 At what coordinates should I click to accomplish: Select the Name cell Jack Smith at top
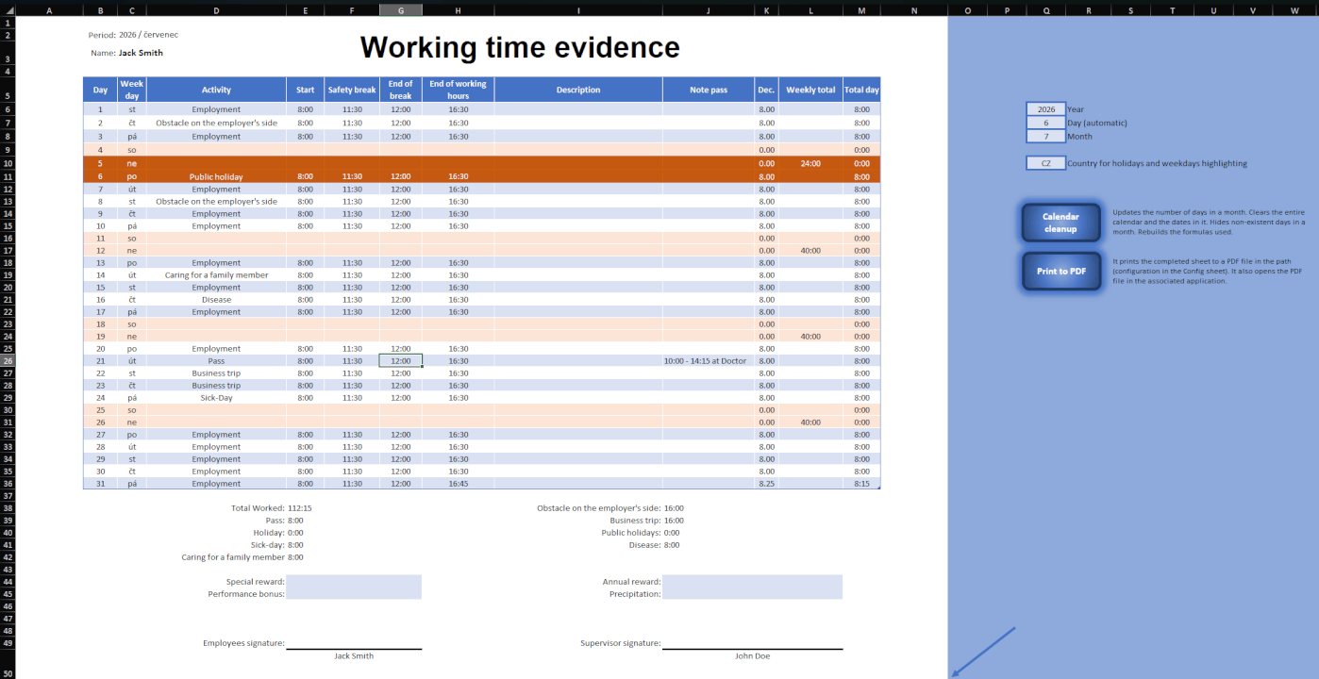(x=141, y=53)
